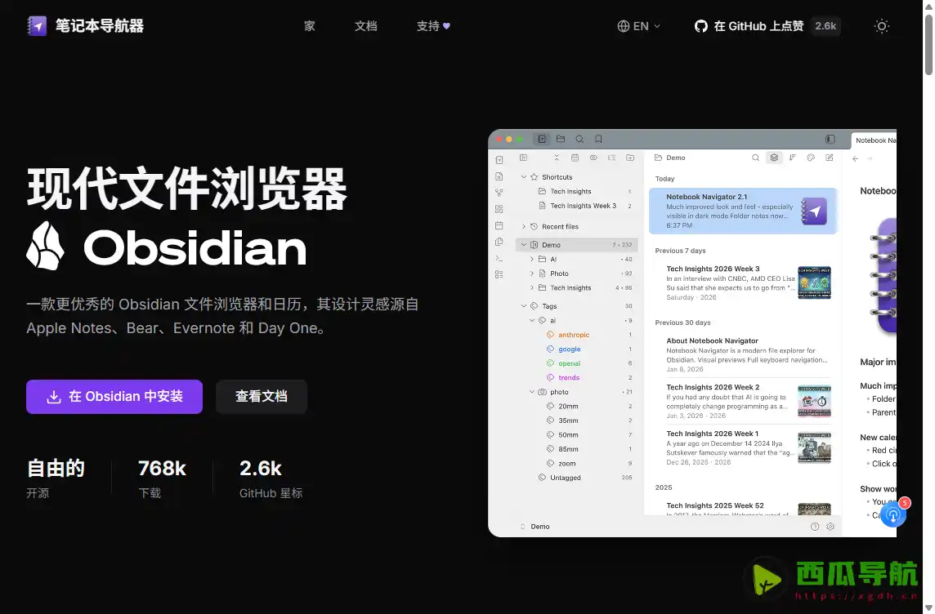Toggle the single-pane layout icon in navigation toolbar
Image resolution: width=935 pixels, height=614 pixels.
pyautogui.click(x=524, y=158)
